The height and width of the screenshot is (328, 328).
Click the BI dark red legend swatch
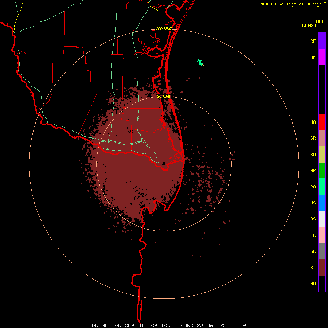322,268
